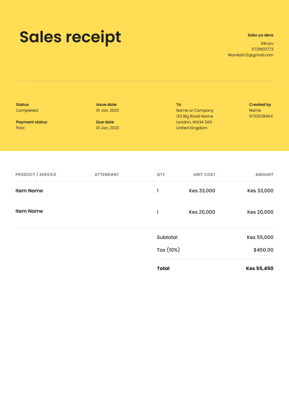Select the amount Kes 20,000
The height and width of the screenshot is (409, 289).
click(x=260, y=212)
